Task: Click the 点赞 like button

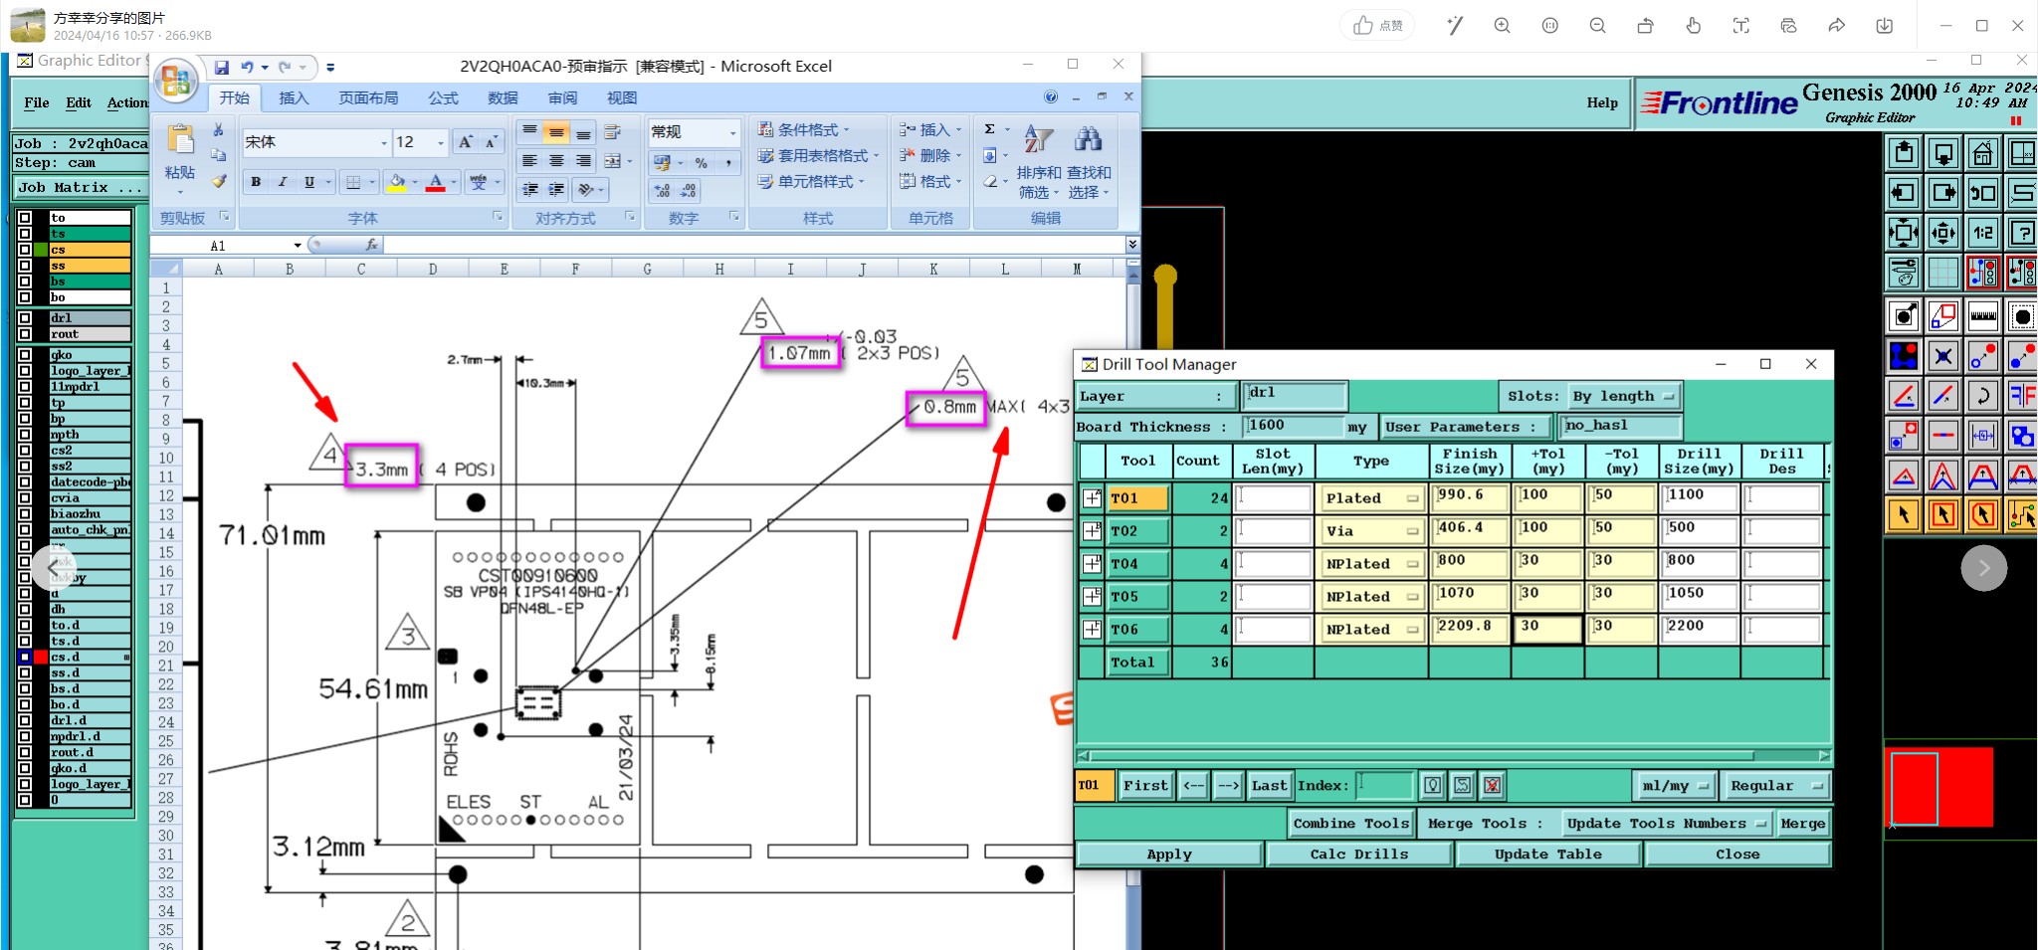Action: coord(1378,26)
